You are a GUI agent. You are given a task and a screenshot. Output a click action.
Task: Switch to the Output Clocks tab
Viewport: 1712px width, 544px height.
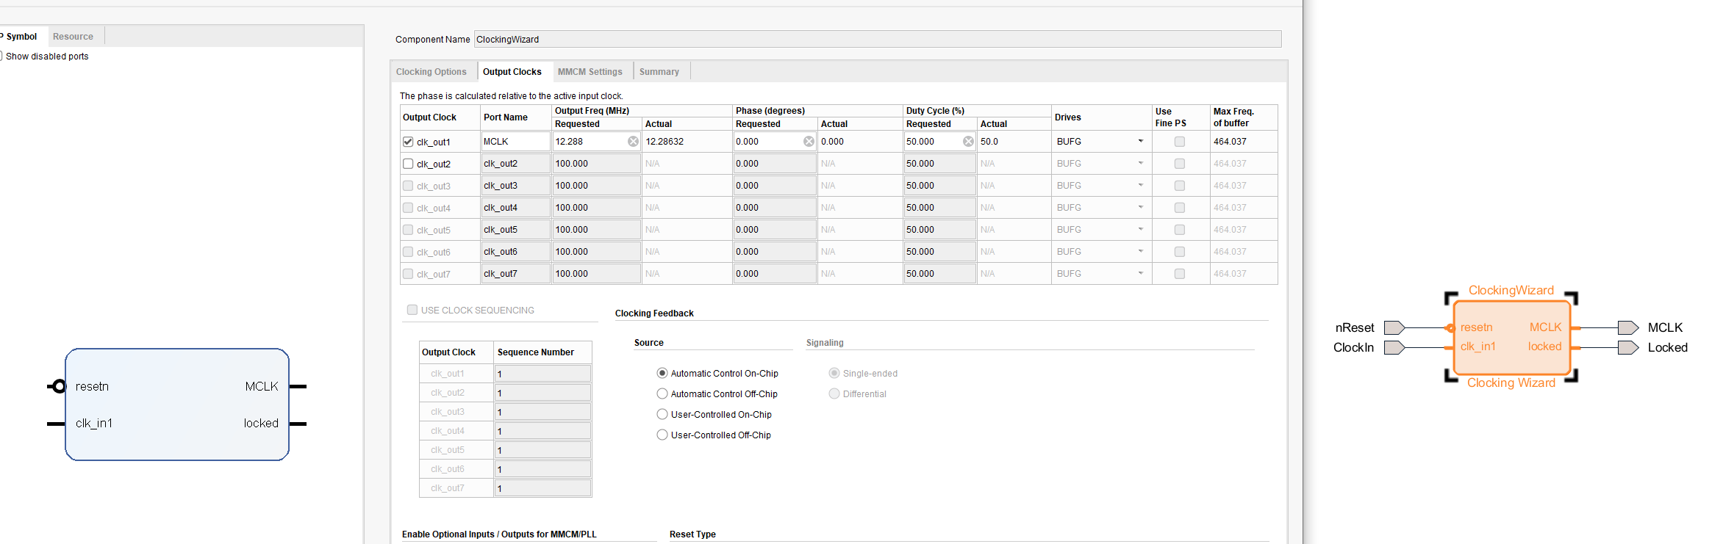(x=512, y=72)
